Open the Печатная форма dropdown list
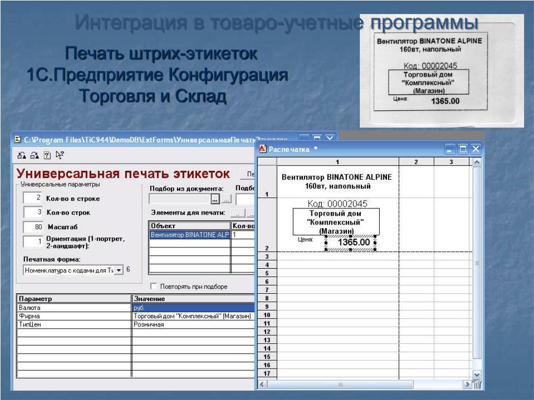Screen dimensions: 534x400 click(118, 270)
